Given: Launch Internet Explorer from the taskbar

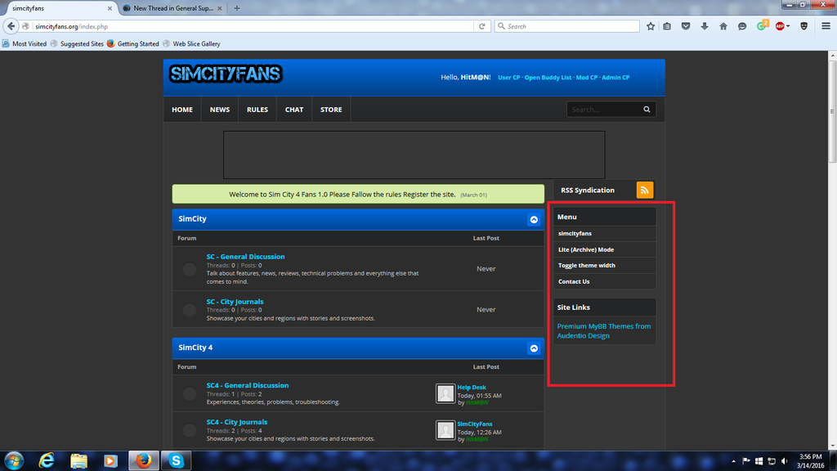Looking at the screenshot, I should point(47,460).
